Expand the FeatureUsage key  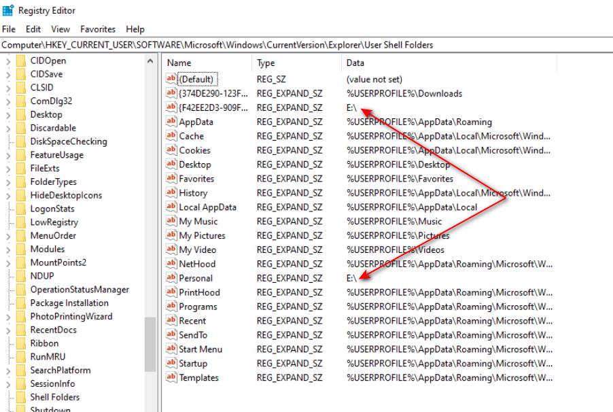pyautogui.click(x=8, y=155)
